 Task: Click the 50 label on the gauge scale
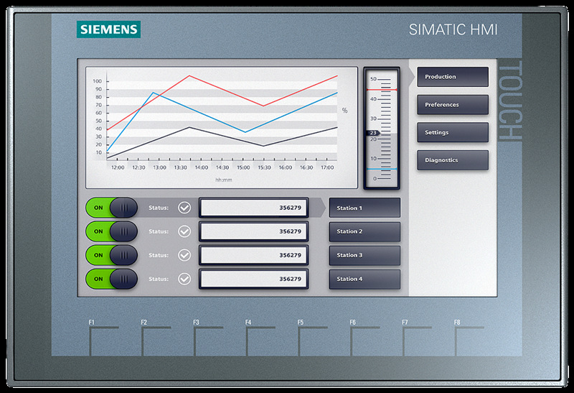tap(373, 79)
